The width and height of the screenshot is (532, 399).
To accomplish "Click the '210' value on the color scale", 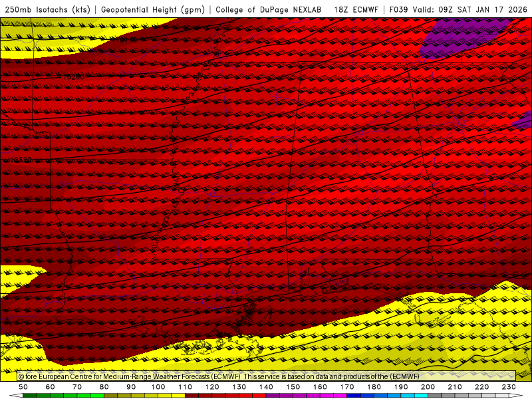I will (x=455, y=387).
